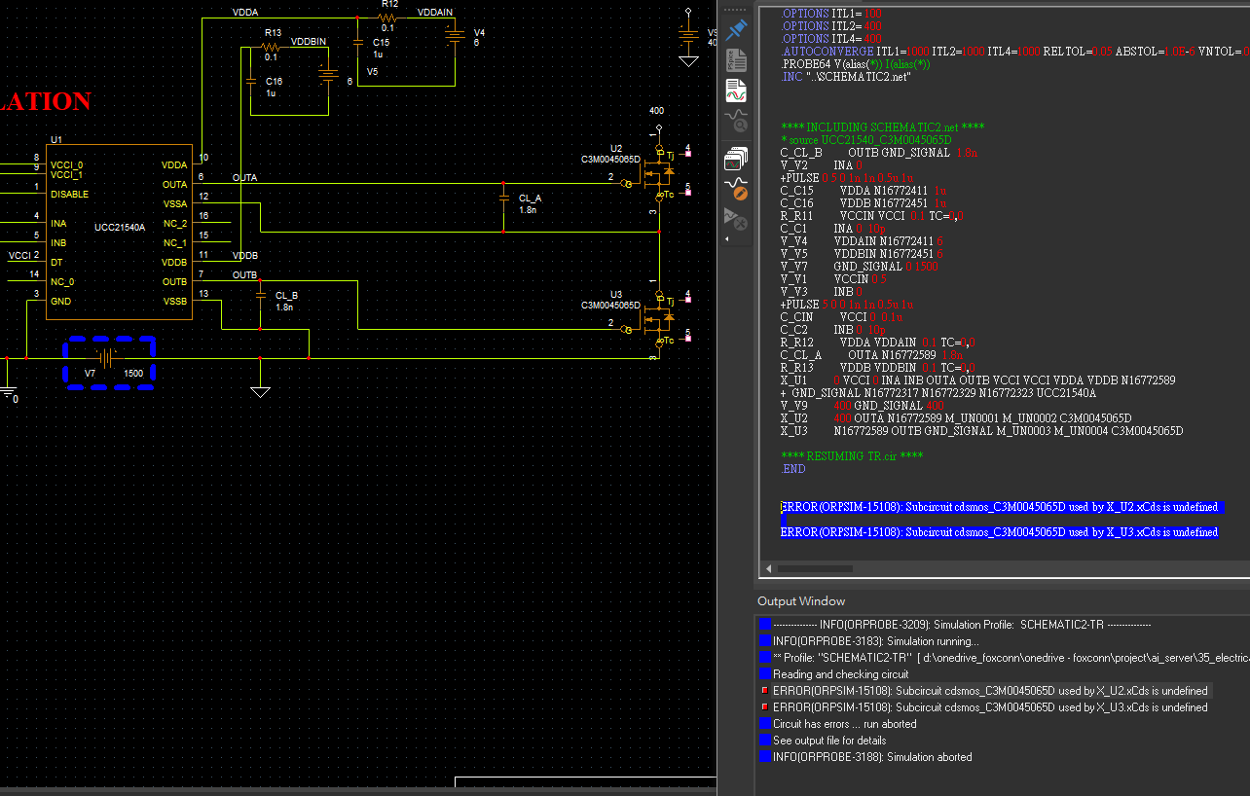Select resistor R12 symbol

[x=387, y=17]
